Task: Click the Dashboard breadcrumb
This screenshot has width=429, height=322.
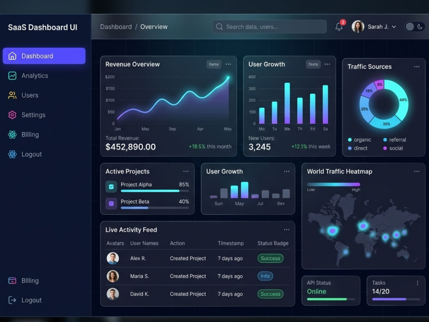Action: pos(116,27)
